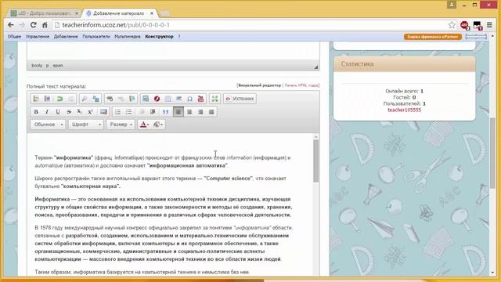Click the upper editor's resize handle corner
501x282 pixels.
click(x=315, y=67)
